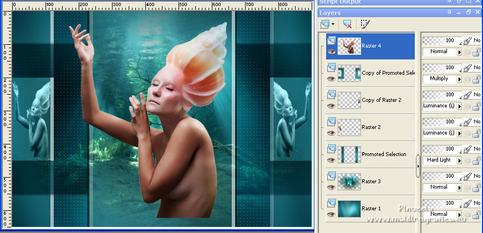This screenshot has width=483, height=233.
Task: Toggle the eye icon for the Raster 2 layer
Action: [332, 133]
